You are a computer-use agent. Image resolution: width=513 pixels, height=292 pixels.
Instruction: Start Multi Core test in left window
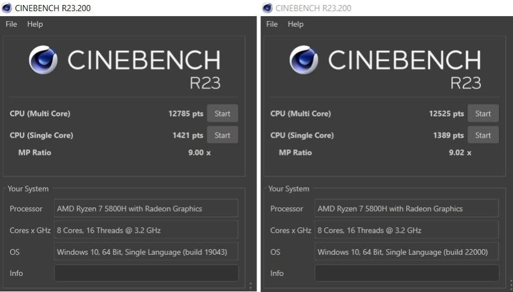223,113
